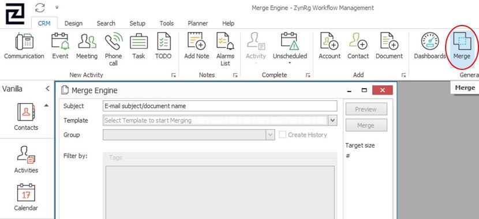Close the Merge Engine window
Image resolution: width=479 pixels, height=219 pixels.
(x=382, y=90)
